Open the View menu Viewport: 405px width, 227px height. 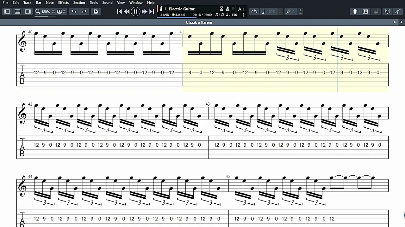(121, 3)
